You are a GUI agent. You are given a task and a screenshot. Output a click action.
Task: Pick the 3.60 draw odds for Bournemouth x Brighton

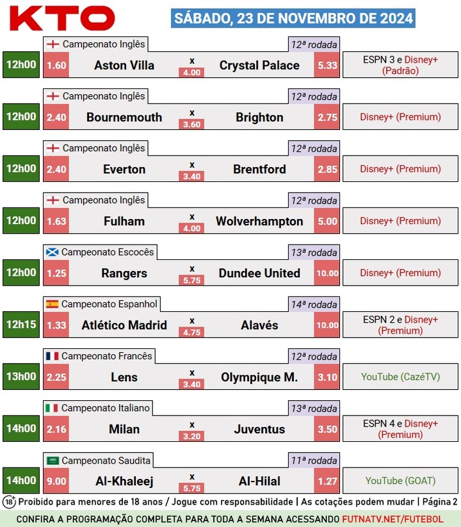click(191, 124)
